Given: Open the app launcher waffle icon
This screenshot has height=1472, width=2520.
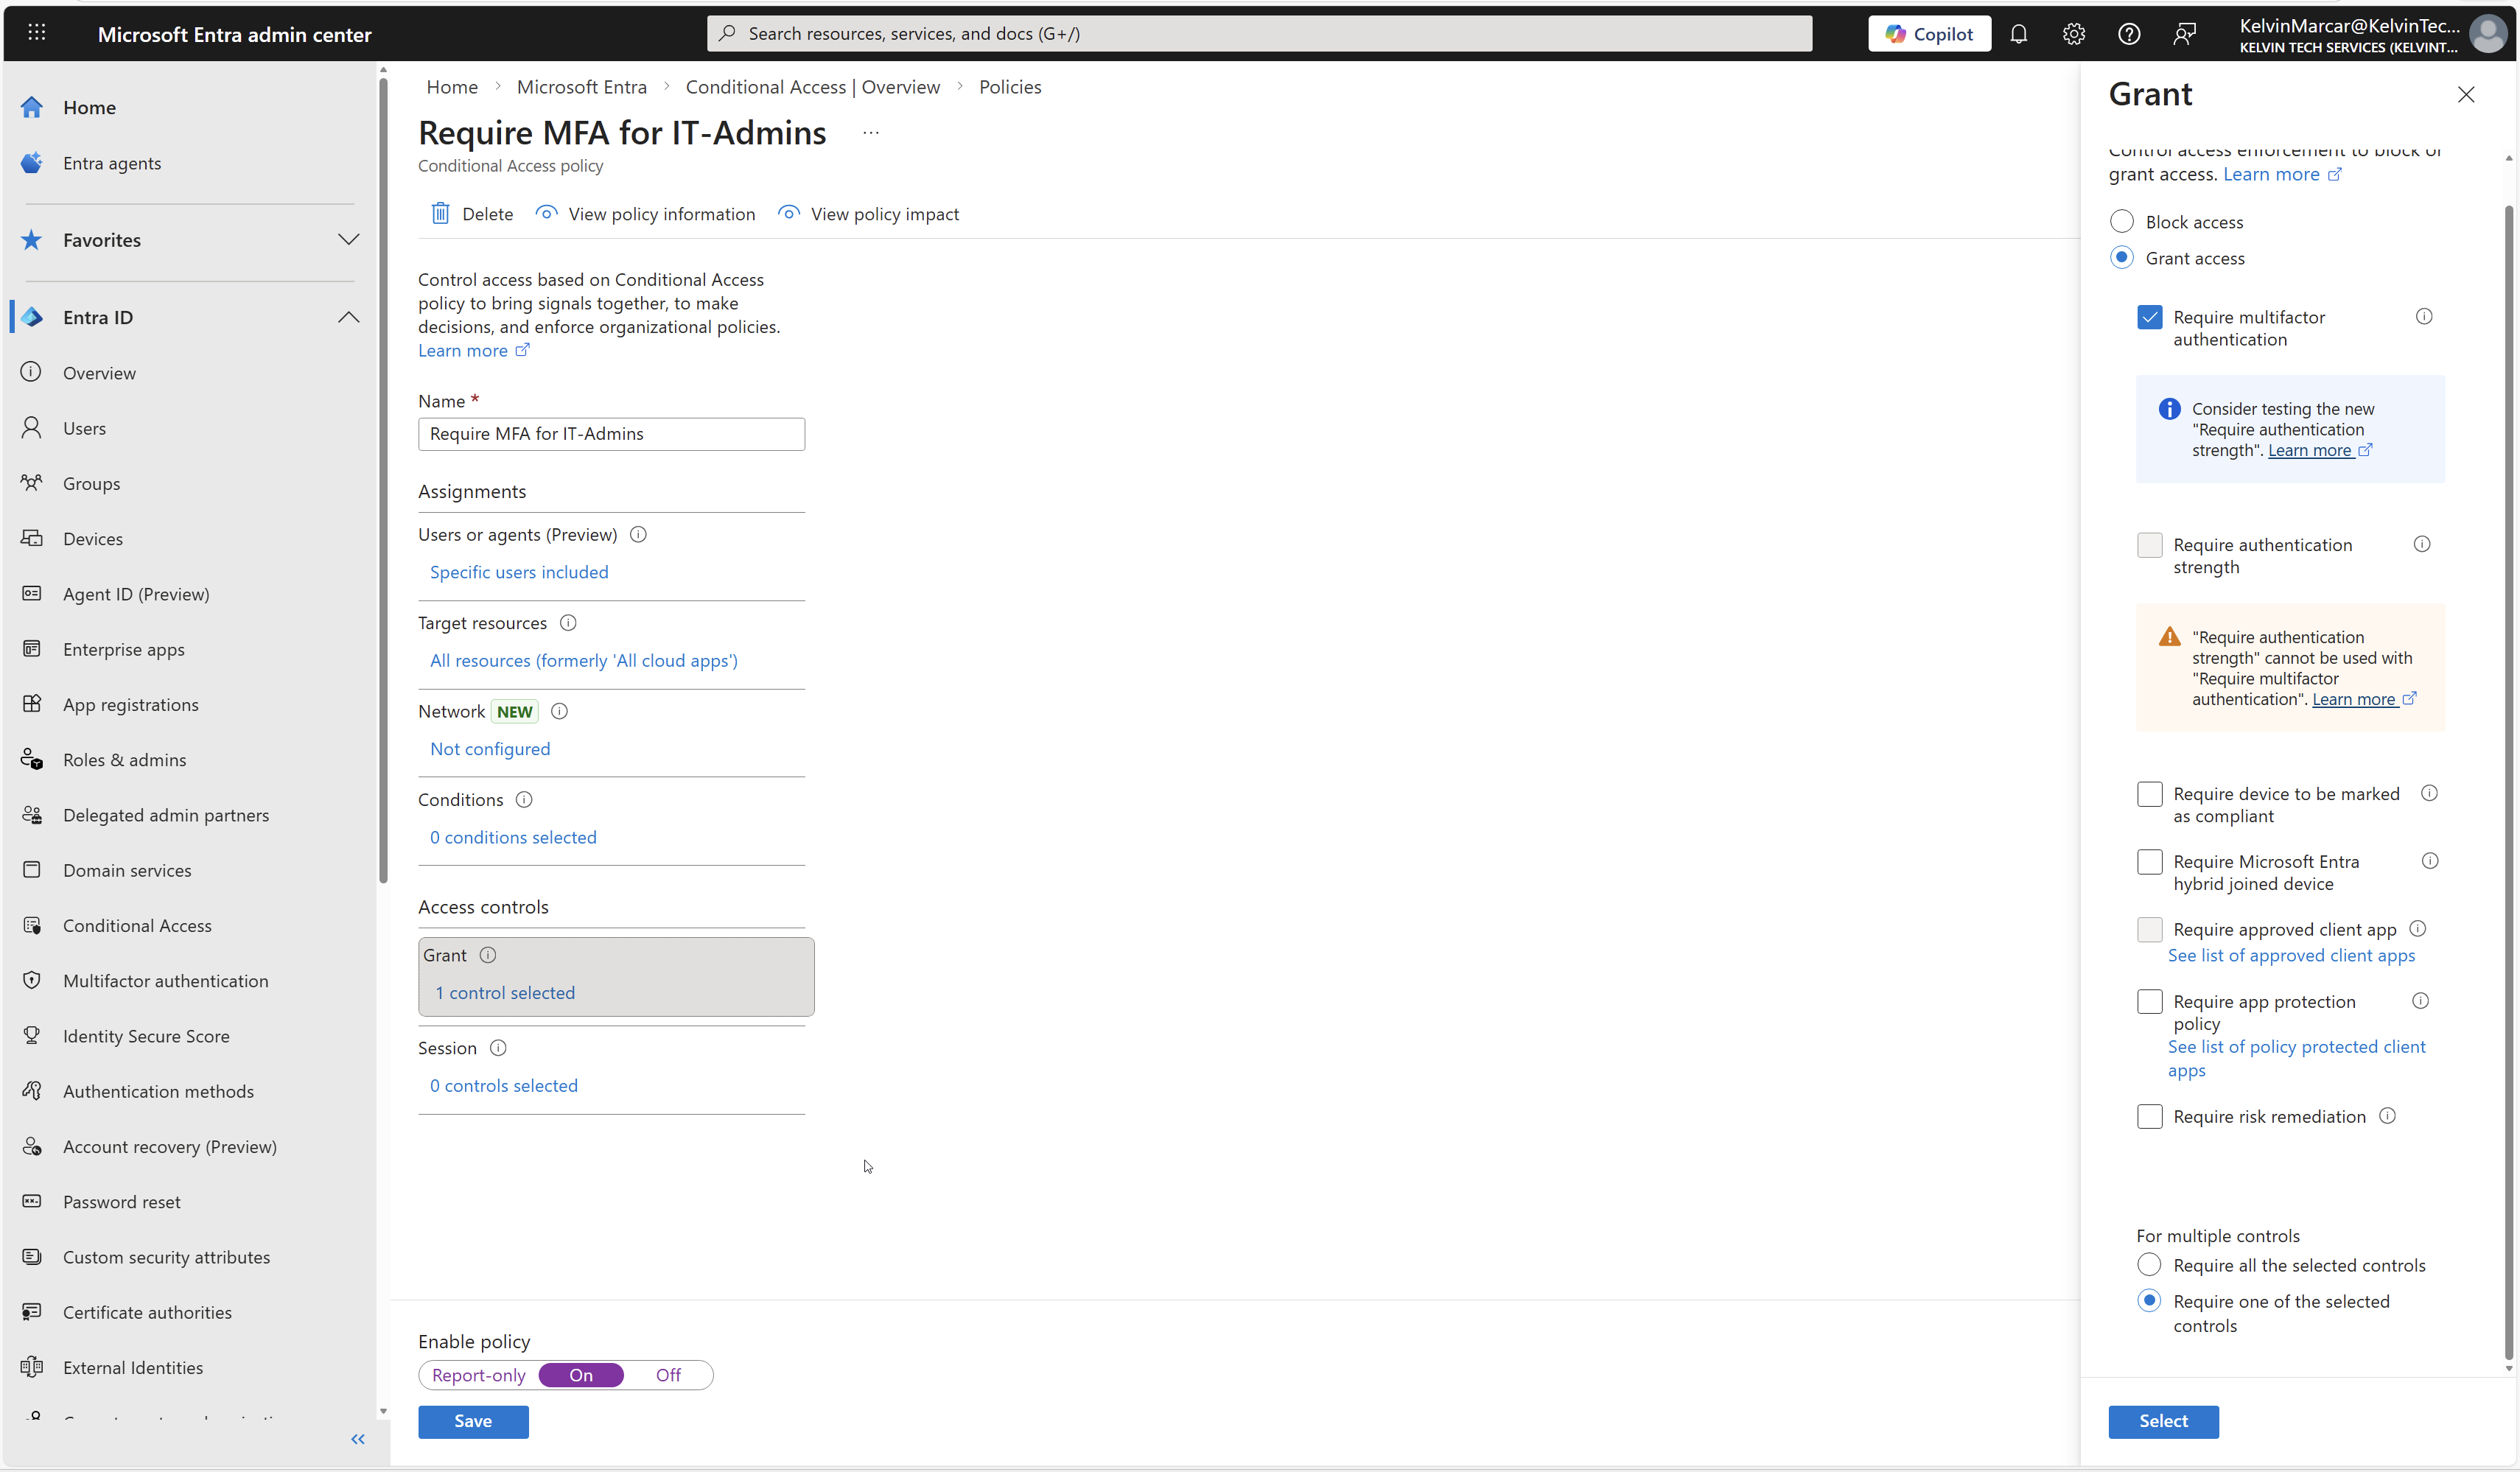Looking at the screenshot, I should (x=37, y=33).
